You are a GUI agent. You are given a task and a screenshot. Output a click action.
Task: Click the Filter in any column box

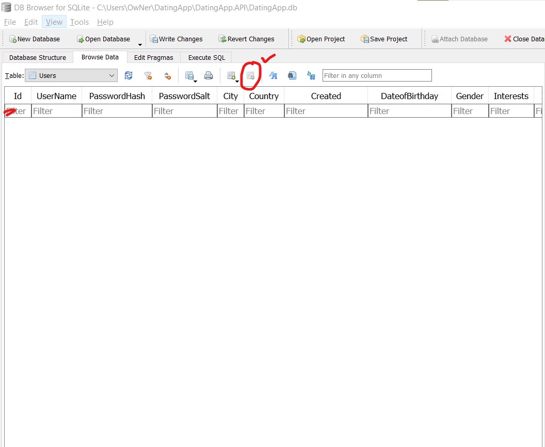pos(377,75)
